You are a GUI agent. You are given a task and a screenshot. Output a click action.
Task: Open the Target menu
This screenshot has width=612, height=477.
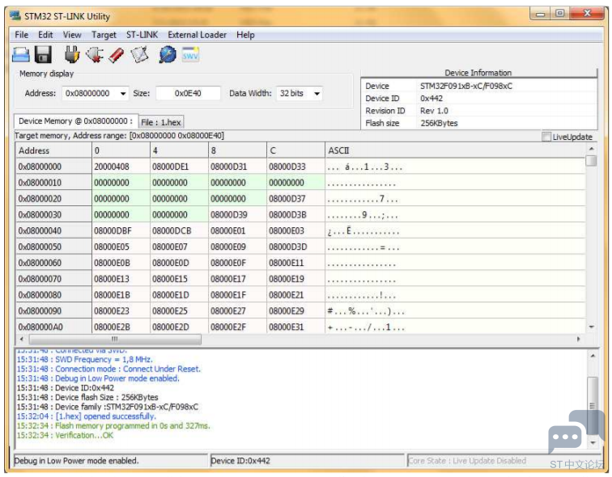pyautogui.click(x=104, y=35)
